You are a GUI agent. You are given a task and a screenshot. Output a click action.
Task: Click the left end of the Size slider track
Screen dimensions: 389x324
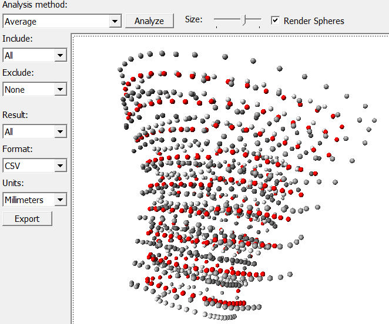point(216,20)
